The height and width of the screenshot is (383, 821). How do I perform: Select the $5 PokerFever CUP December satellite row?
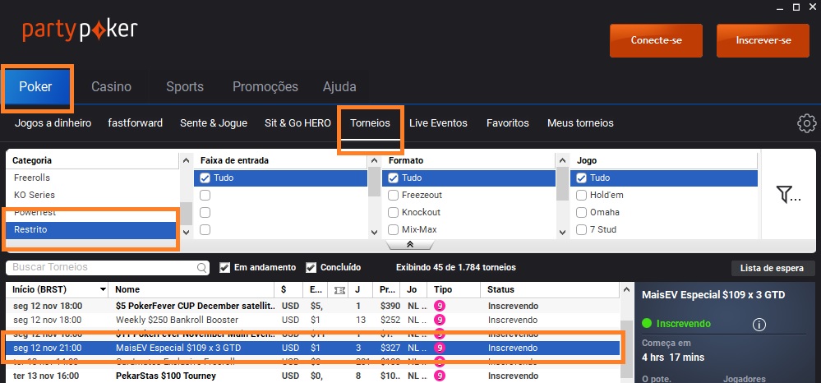tap(313, 306)
